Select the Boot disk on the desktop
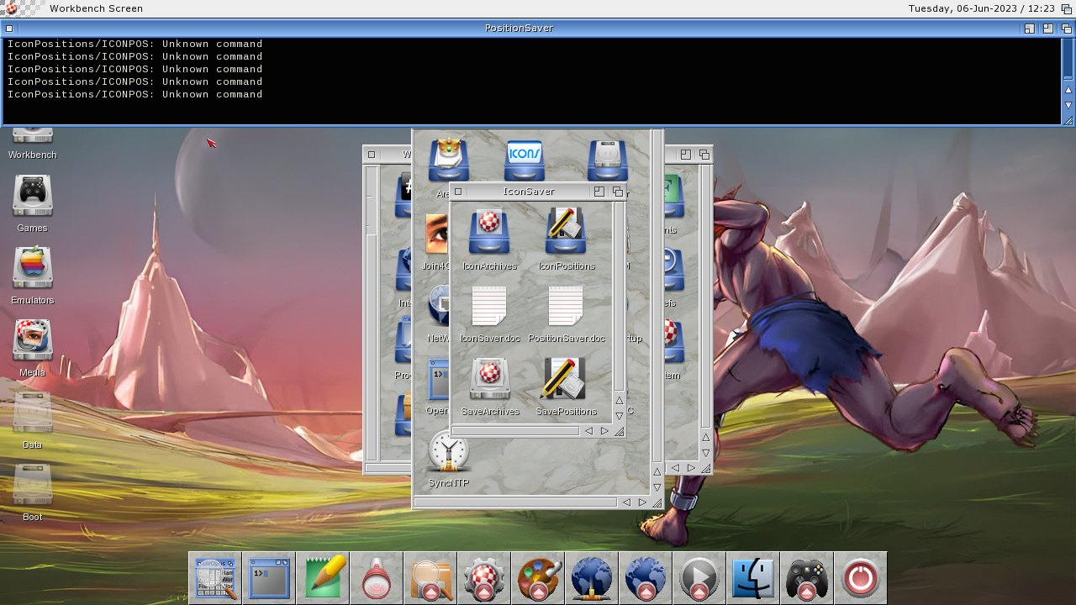This screenshot has height=605, width=1076. pos(33,486)
